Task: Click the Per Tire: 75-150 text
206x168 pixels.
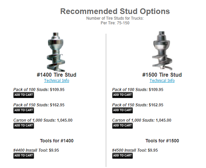Action: coord(115,23)
